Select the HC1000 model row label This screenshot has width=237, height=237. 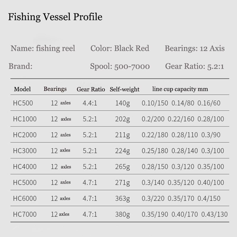pos(25,119)
